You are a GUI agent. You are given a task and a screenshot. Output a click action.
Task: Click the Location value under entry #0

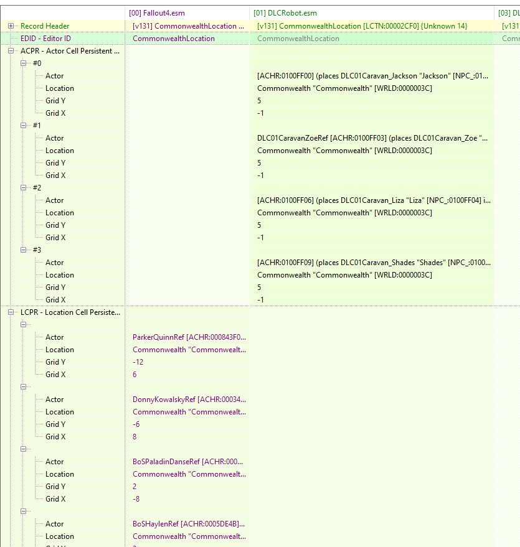344,88
